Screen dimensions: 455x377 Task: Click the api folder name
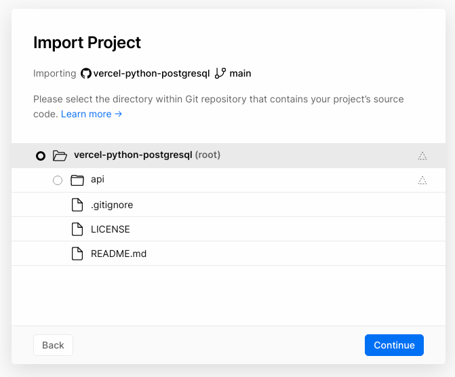(98, 180)
